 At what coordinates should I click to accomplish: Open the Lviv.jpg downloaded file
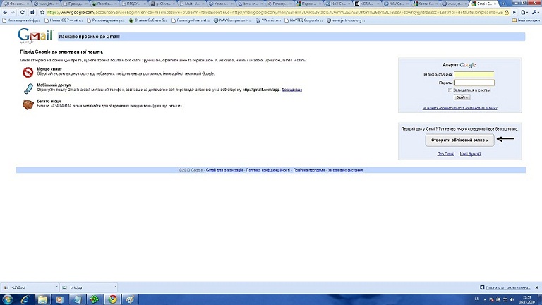click(x=87, y=287)
